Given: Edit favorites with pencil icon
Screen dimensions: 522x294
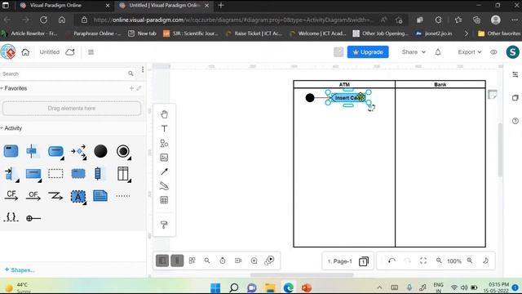Looking at the screenshot, I should coord(139,88).
